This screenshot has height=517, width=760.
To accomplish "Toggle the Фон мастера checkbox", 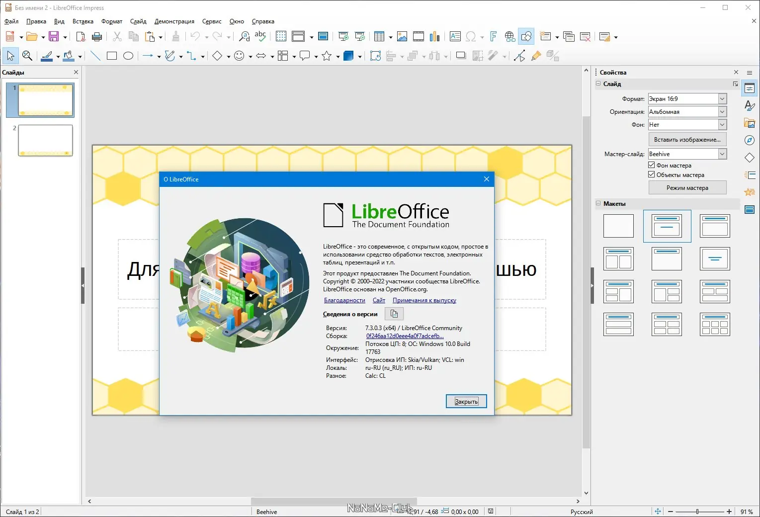I will tap(652, 165).
